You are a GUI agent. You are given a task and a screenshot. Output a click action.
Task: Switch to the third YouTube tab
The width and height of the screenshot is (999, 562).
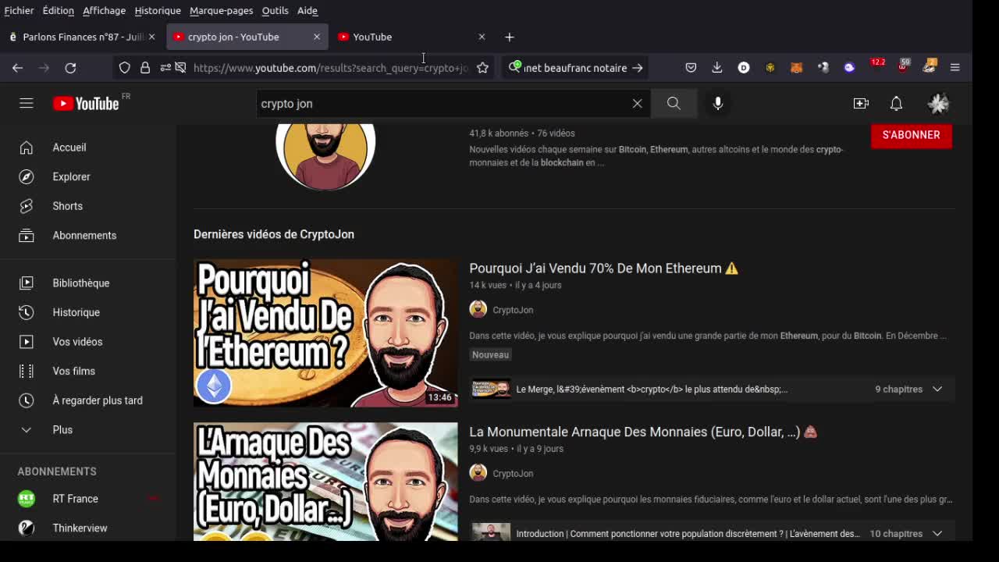pos(413,37)
